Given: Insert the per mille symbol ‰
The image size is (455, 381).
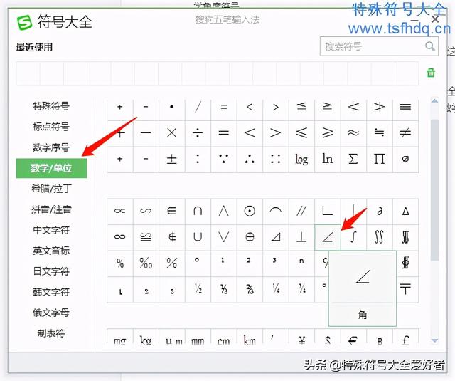Looking at the screenshot, I should click(146, 263).
